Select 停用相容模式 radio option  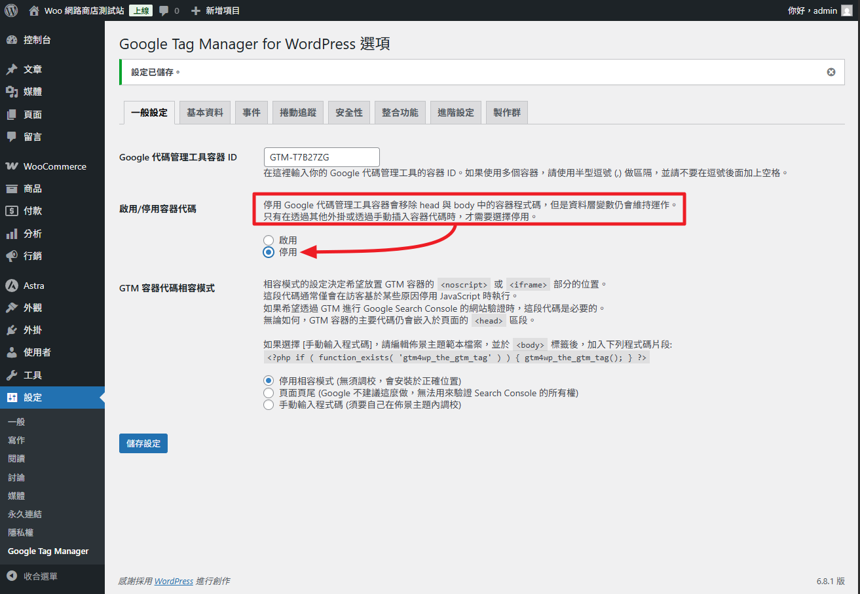269,381
